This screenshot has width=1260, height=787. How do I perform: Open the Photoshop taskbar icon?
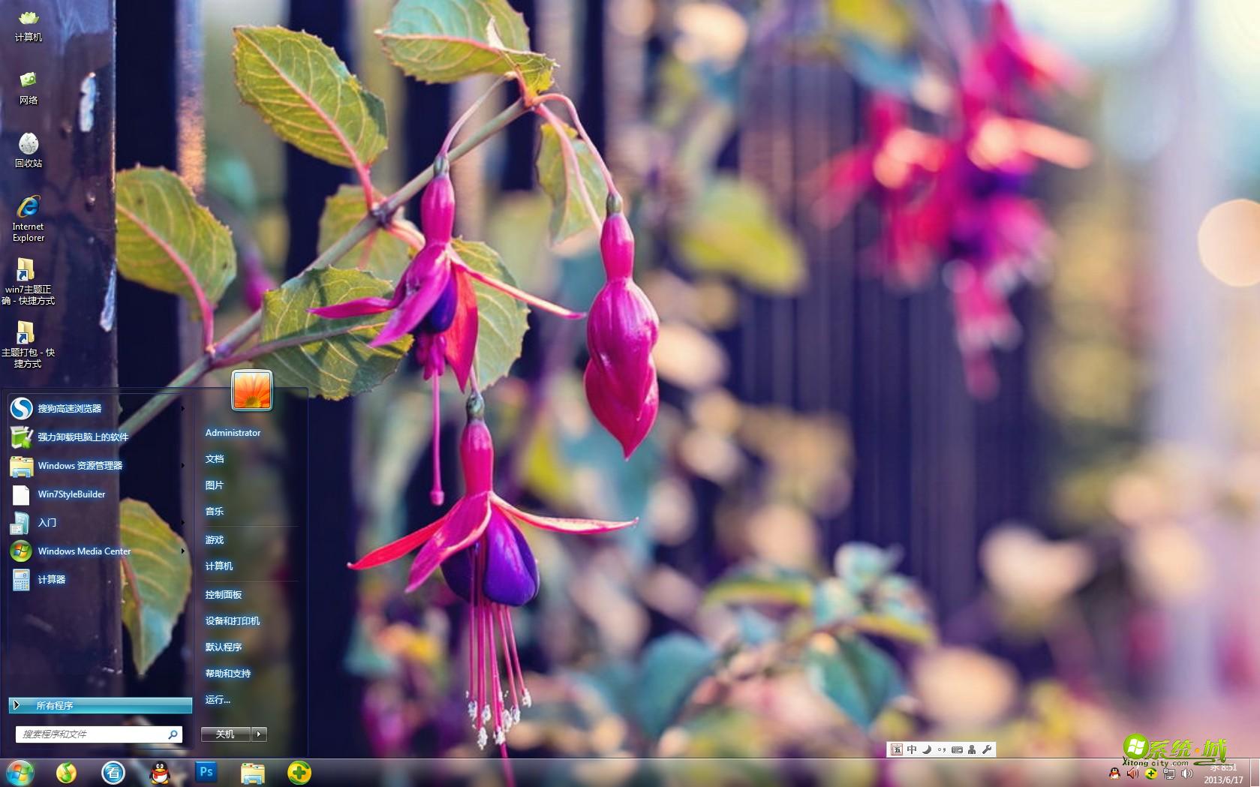click(x=206, y=771)
